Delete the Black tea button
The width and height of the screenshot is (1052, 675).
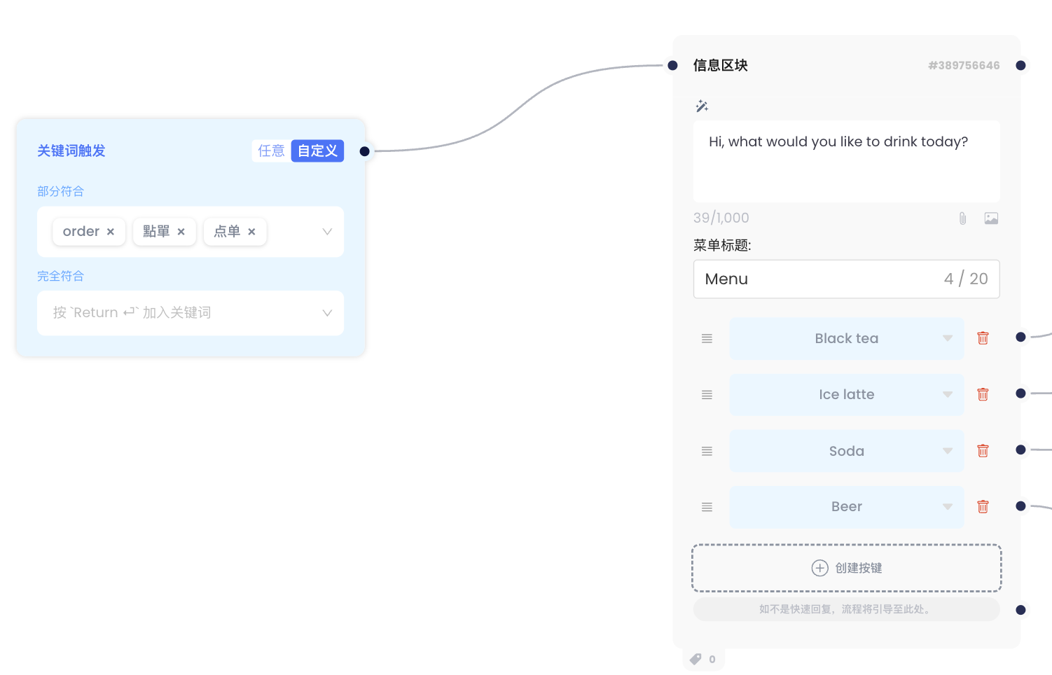[983, 338]
